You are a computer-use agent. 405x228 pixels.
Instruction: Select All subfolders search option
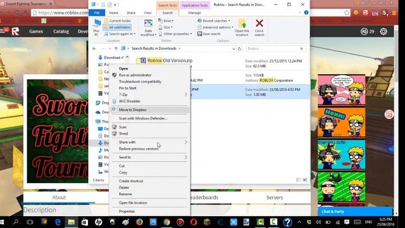click(x=117, y=27)
